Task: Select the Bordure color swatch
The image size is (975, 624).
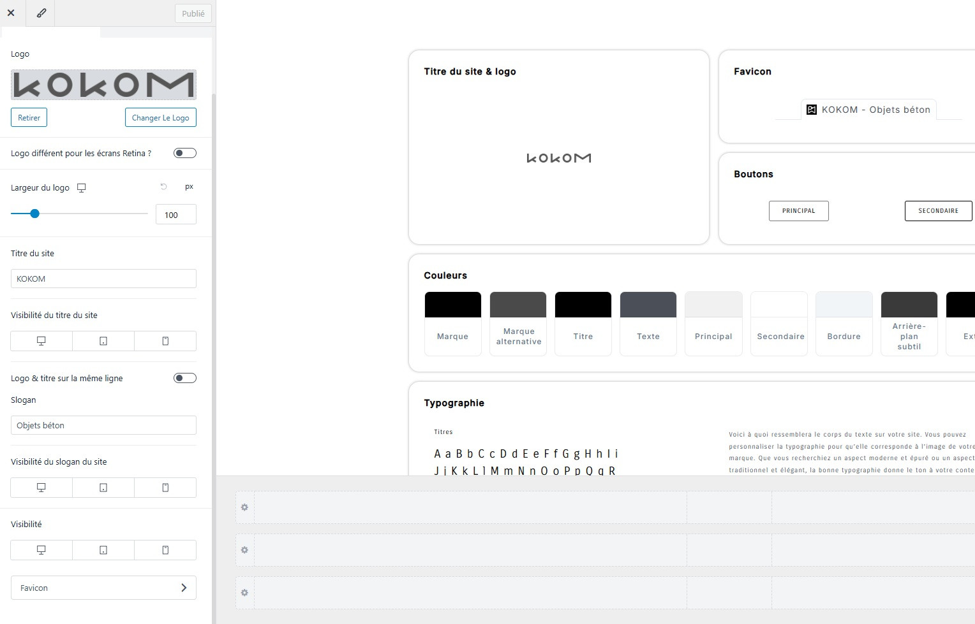Action: coord(844,324)
